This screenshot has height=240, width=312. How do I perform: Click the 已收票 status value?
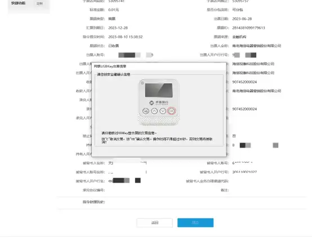(x=113, y=46)
